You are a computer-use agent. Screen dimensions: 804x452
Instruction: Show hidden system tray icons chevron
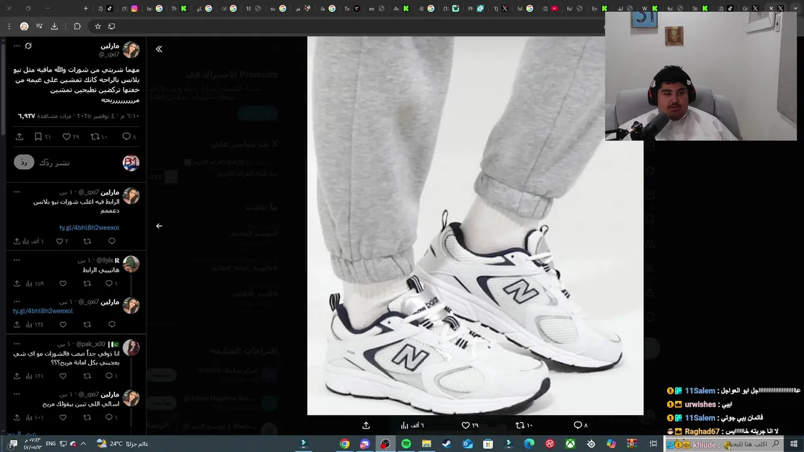pos(83,444)
